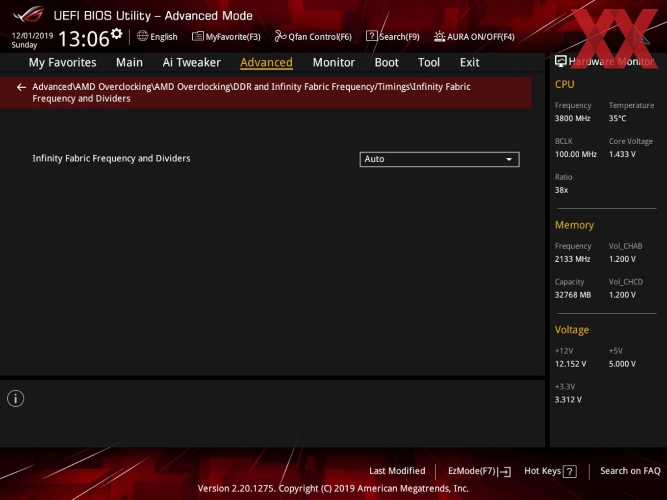667x500 pixels.
Task: Open Hot Keys help
Action: click(550, 471)
